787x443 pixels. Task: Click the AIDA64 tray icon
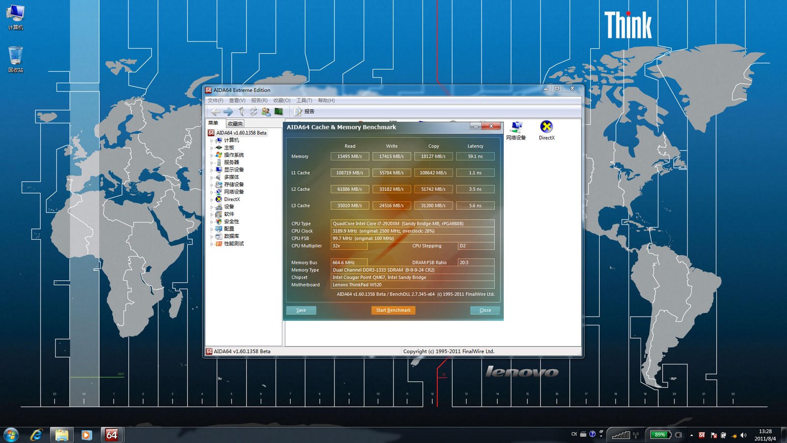coord(702,435)
